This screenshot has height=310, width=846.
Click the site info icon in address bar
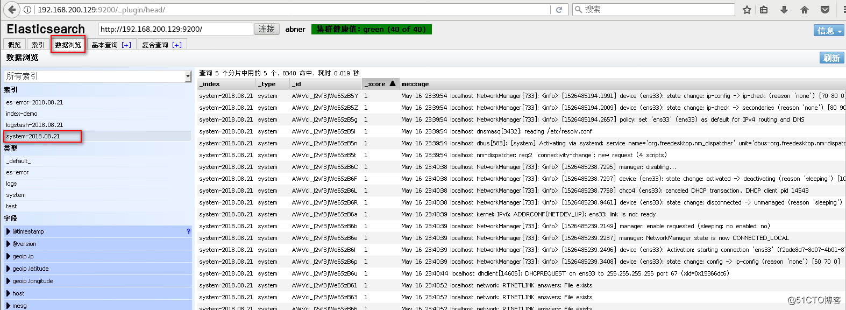27,10
